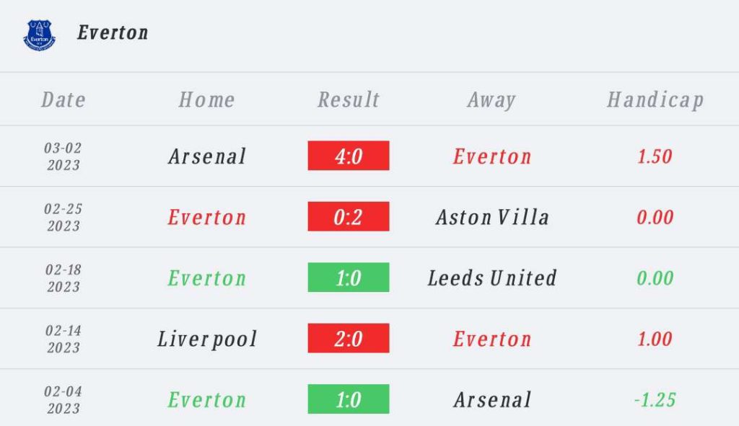Viewport: 739px width, 426px height.
Task: Click the green 1:0 result versus Leeds United
Action: coord(349,278)
